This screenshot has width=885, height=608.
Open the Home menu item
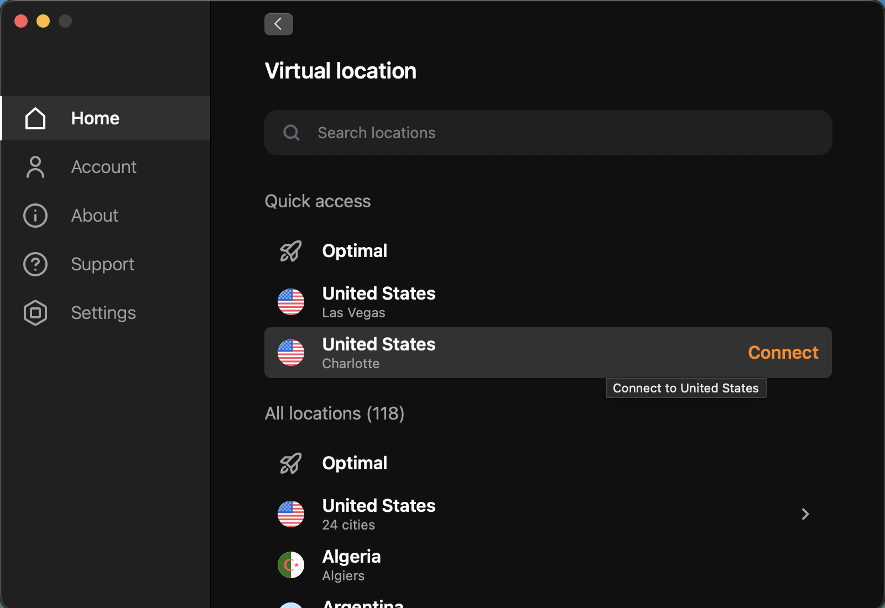tap(106, 118)
